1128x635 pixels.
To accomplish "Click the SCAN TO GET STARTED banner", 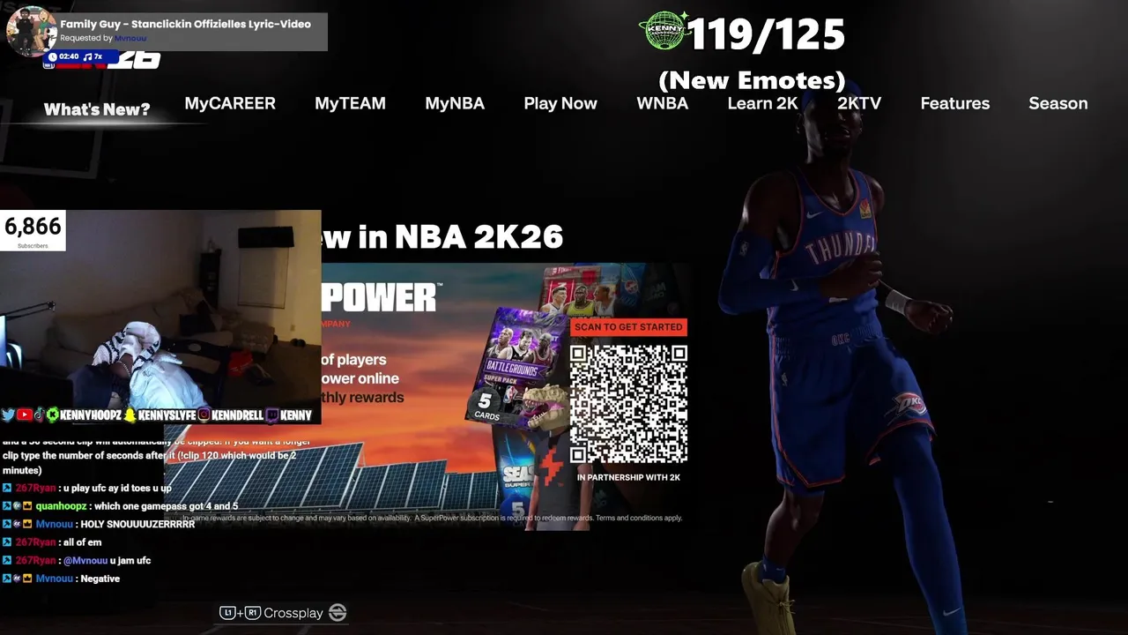I will click(x=628, y=327).
